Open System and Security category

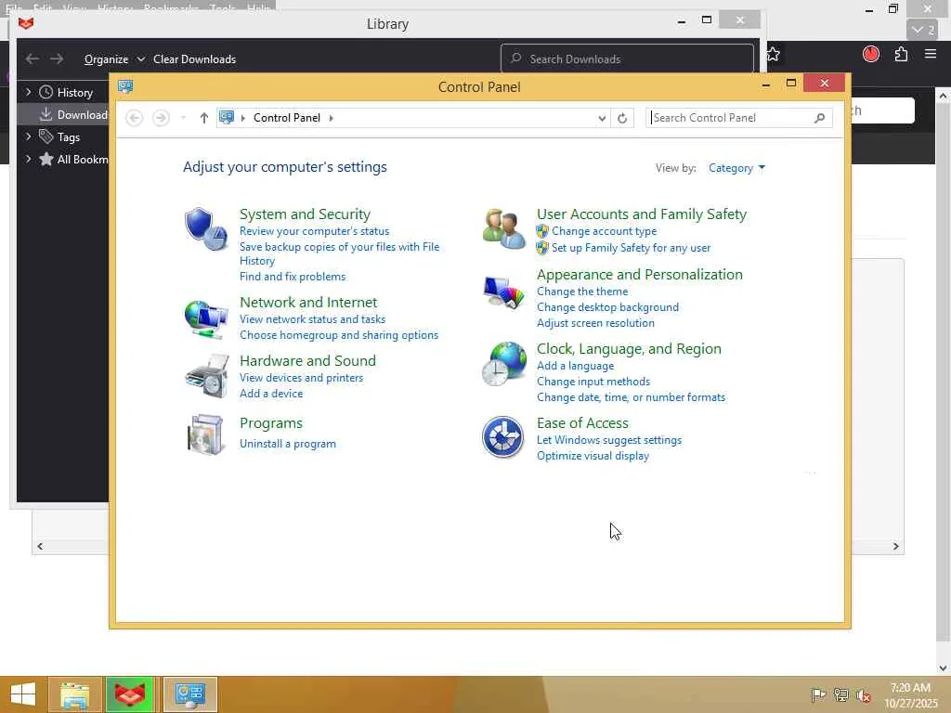pyautogui.click(x=305, y=214)
